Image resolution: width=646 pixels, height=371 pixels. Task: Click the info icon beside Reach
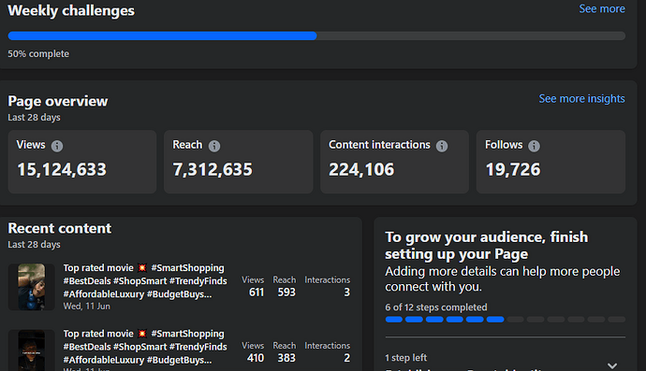[214, 146]
